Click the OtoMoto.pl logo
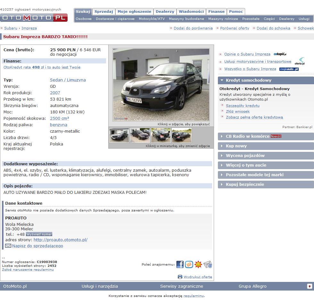The image size is (314, 304). [34, 18]
